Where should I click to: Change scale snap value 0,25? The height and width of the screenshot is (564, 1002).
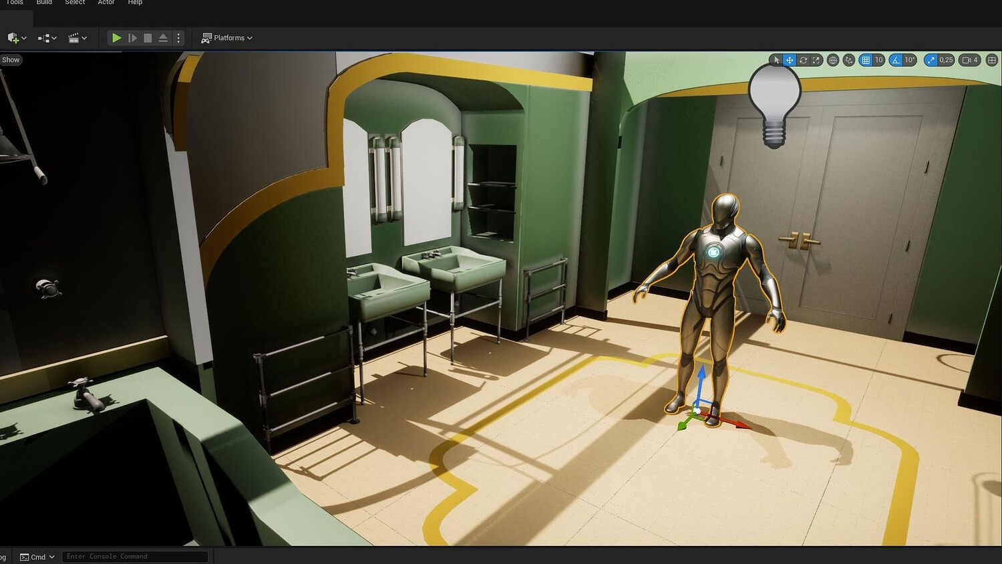pyautogui.click(x=947, y=60)
